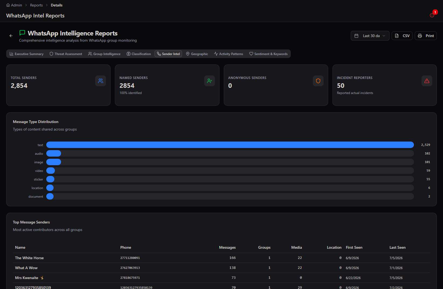Click the Executive Summary bar-chart icon
Screen dimensions: 443x289
click(12, 54)
